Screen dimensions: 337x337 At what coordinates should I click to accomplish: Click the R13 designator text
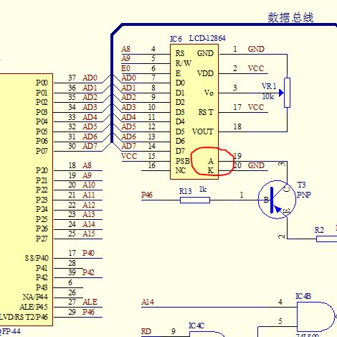click(186, 191)
